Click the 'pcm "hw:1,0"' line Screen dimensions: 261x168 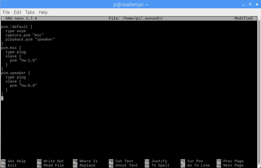pyautogui.click(x=23, y=61)
